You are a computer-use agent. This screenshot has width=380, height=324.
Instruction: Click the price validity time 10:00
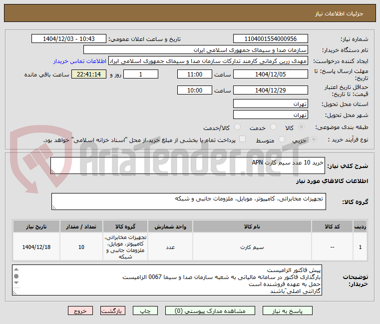click(195, 90)
